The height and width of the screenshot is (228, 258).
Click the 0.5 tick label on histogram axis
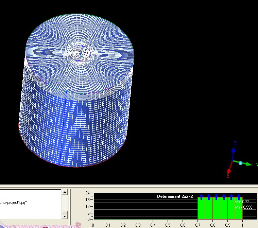(168, 225)
